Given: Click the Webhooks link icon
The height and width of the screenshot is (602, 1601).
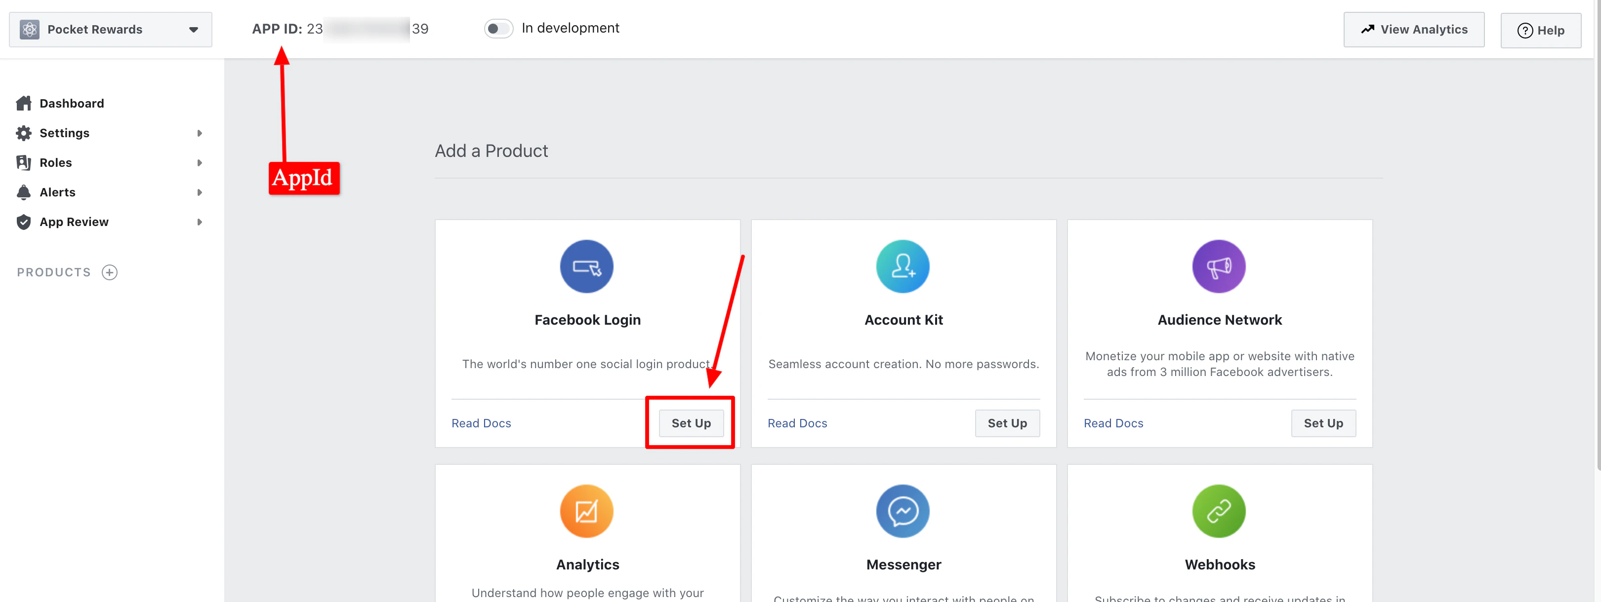Looking at the screenshot, I should click(1219, 511).
